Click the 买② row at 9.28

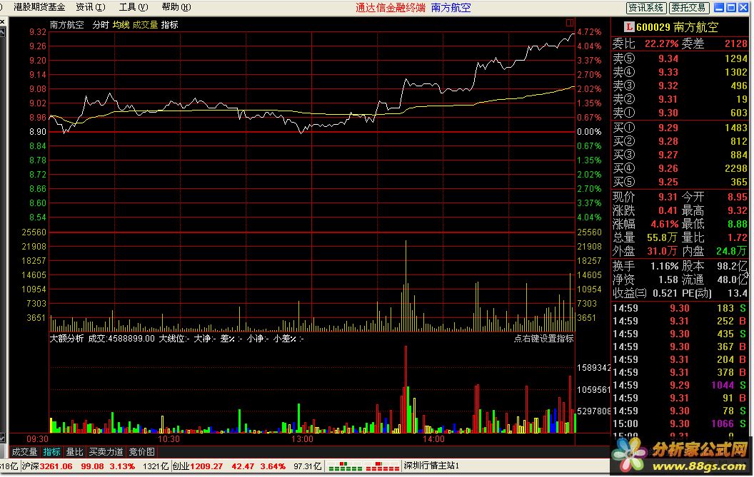tap(680, 141)
